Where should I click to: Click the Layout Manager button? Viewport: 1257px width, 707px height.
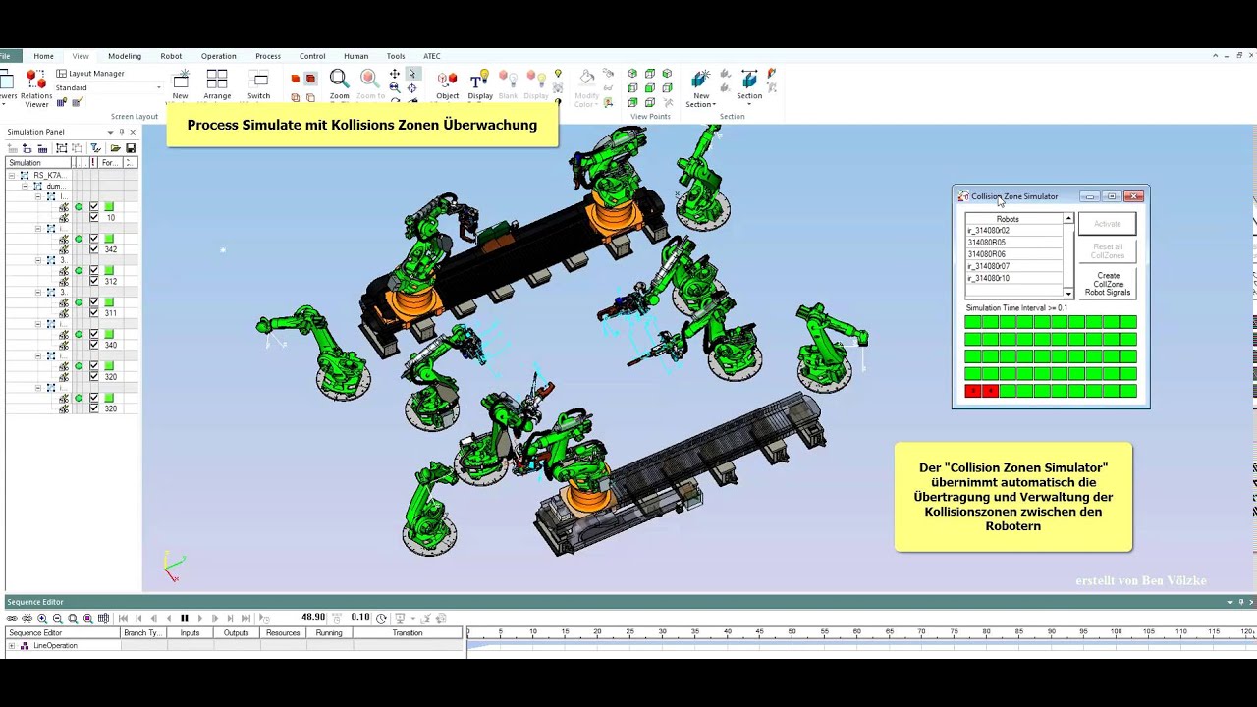90,74
